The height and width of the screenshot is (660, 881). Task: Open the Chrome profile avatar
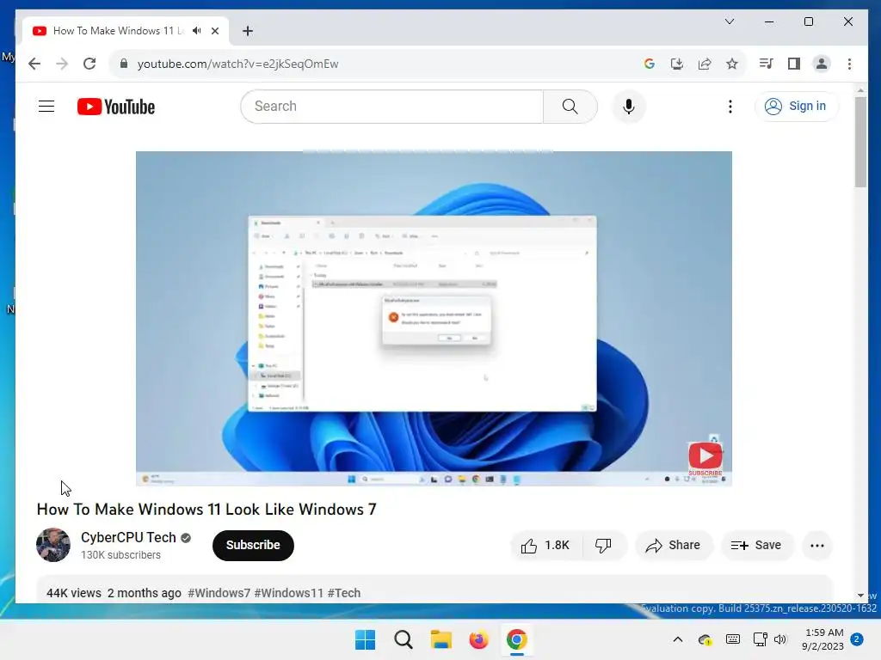[822, 64]
